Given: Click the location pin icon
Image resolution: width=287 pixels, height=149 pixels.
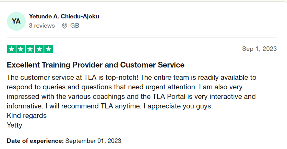Looking at the screenshot, I should pyautogui.click(x=64, y=26).
